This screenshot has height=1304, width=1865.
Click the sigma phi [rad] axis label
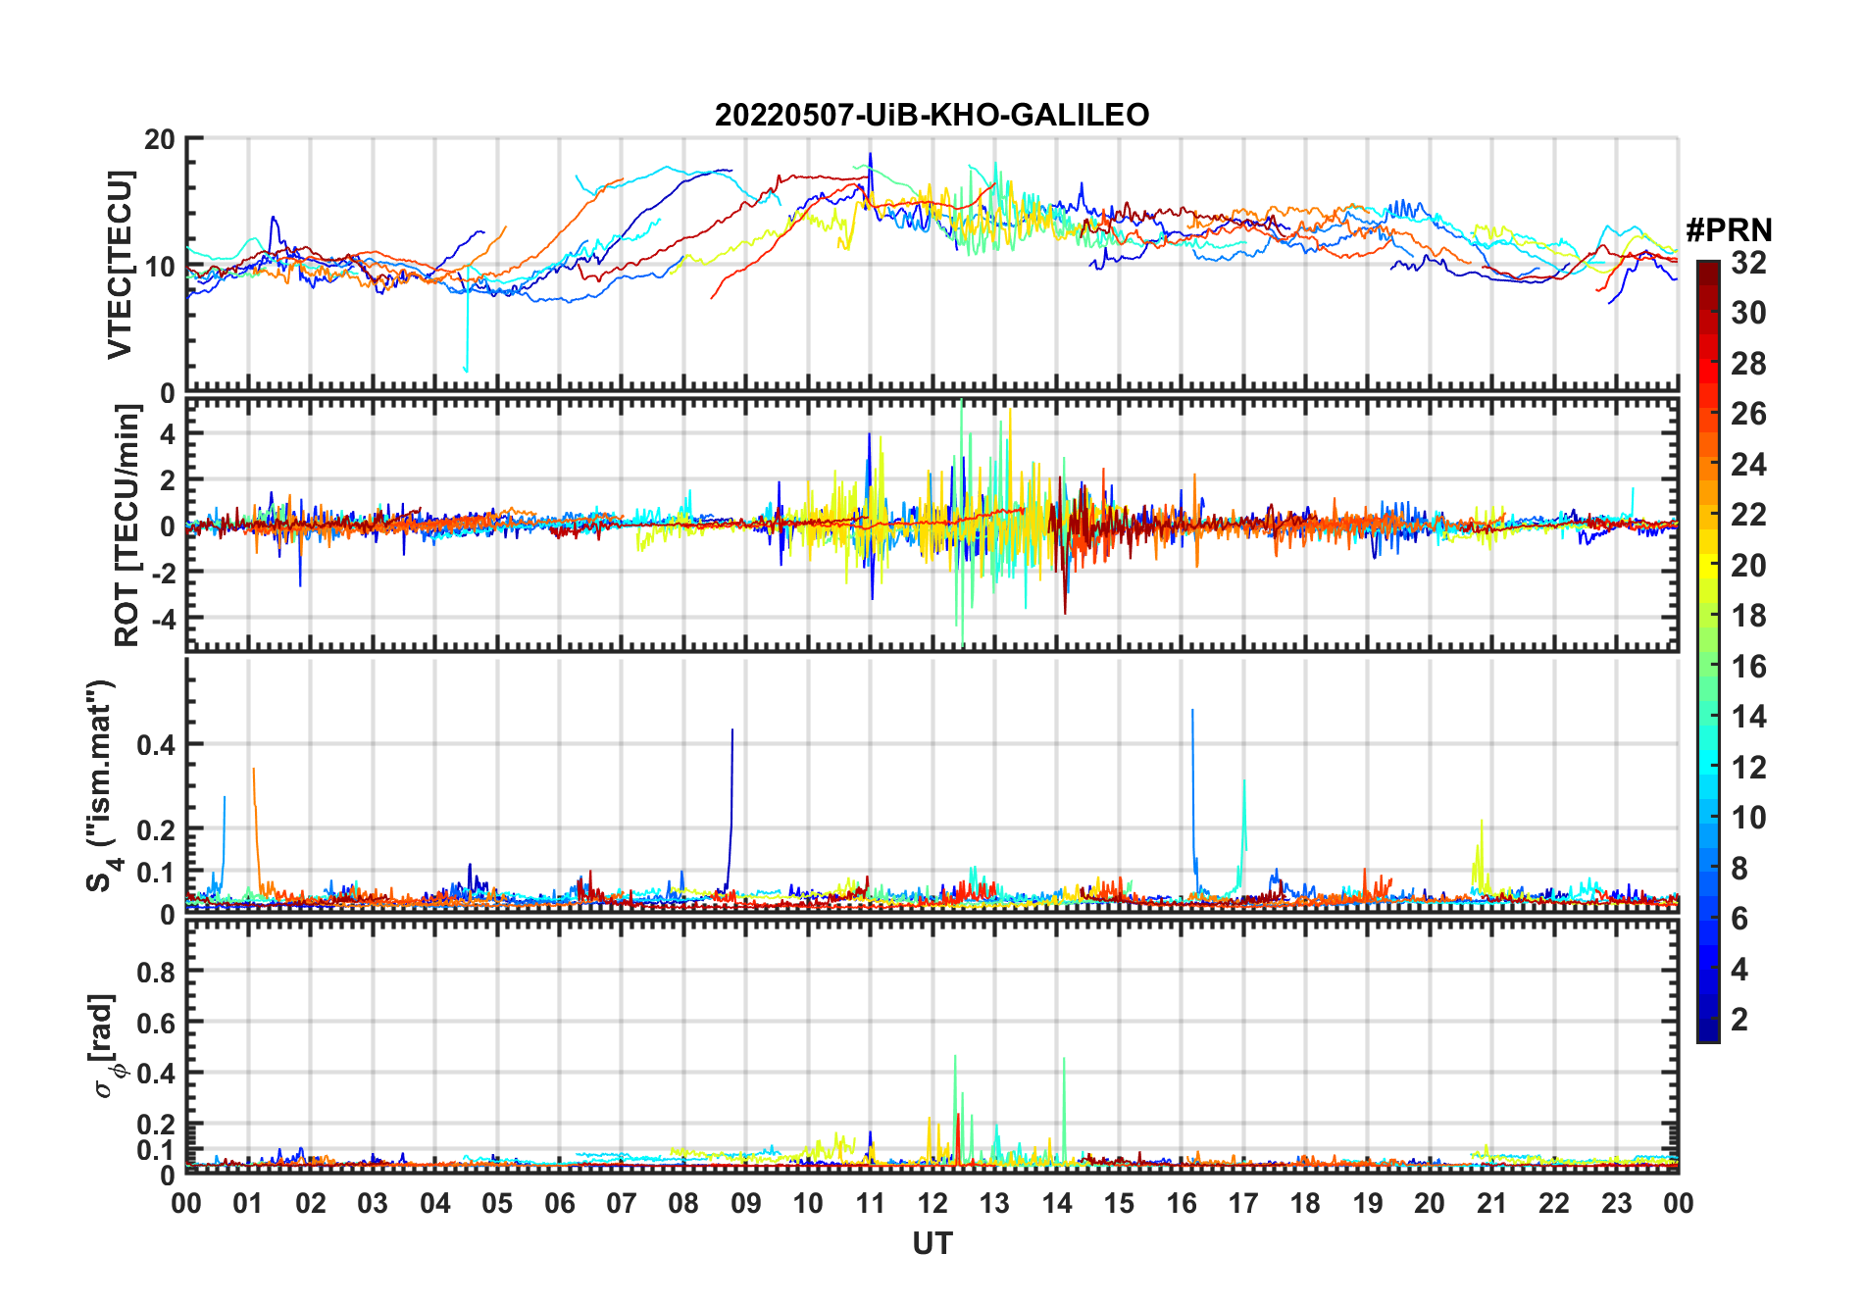click(x=106, y=1046)
